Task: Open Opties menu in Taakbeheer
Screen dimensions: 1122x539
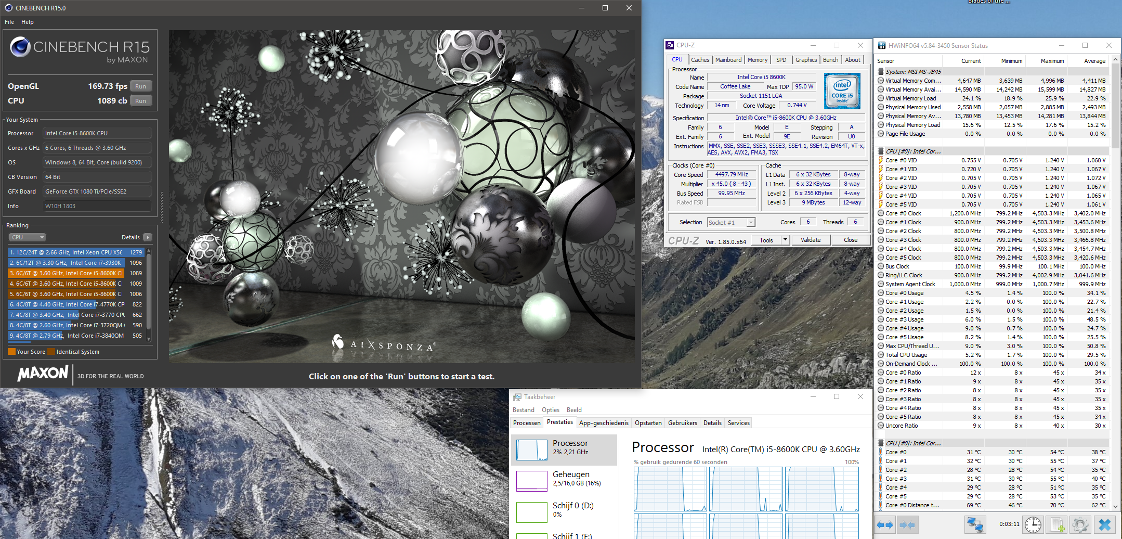Action: (x=551, y=410)
